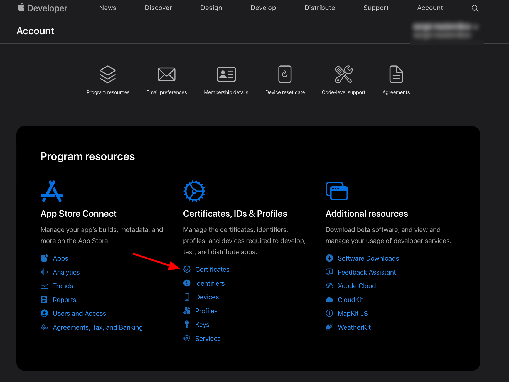Click the Trends chart icon
Screen dimensions: 509x382
pyautogui.click(x=44, y=286)
